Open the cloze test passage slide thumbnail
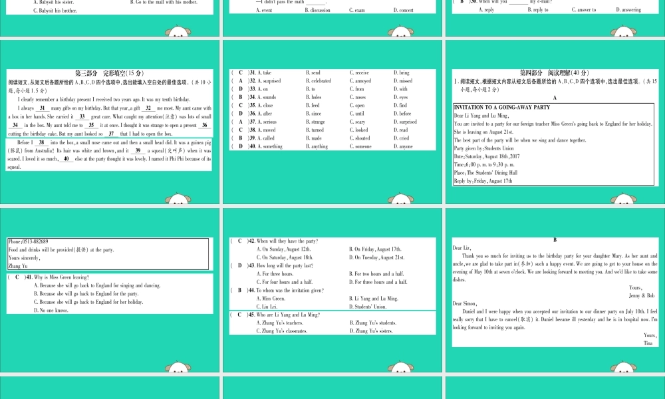 point(110,122)
